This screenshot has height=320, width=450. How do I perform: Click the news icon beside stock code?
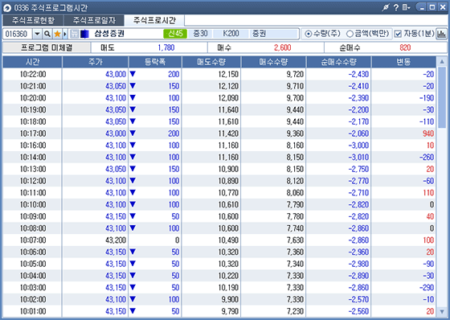pos(74,34)
